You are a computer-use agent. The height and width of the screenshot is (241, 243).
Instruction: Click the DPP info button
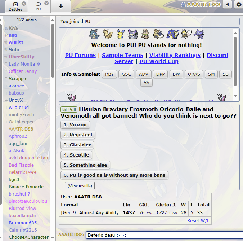(161, 74)
